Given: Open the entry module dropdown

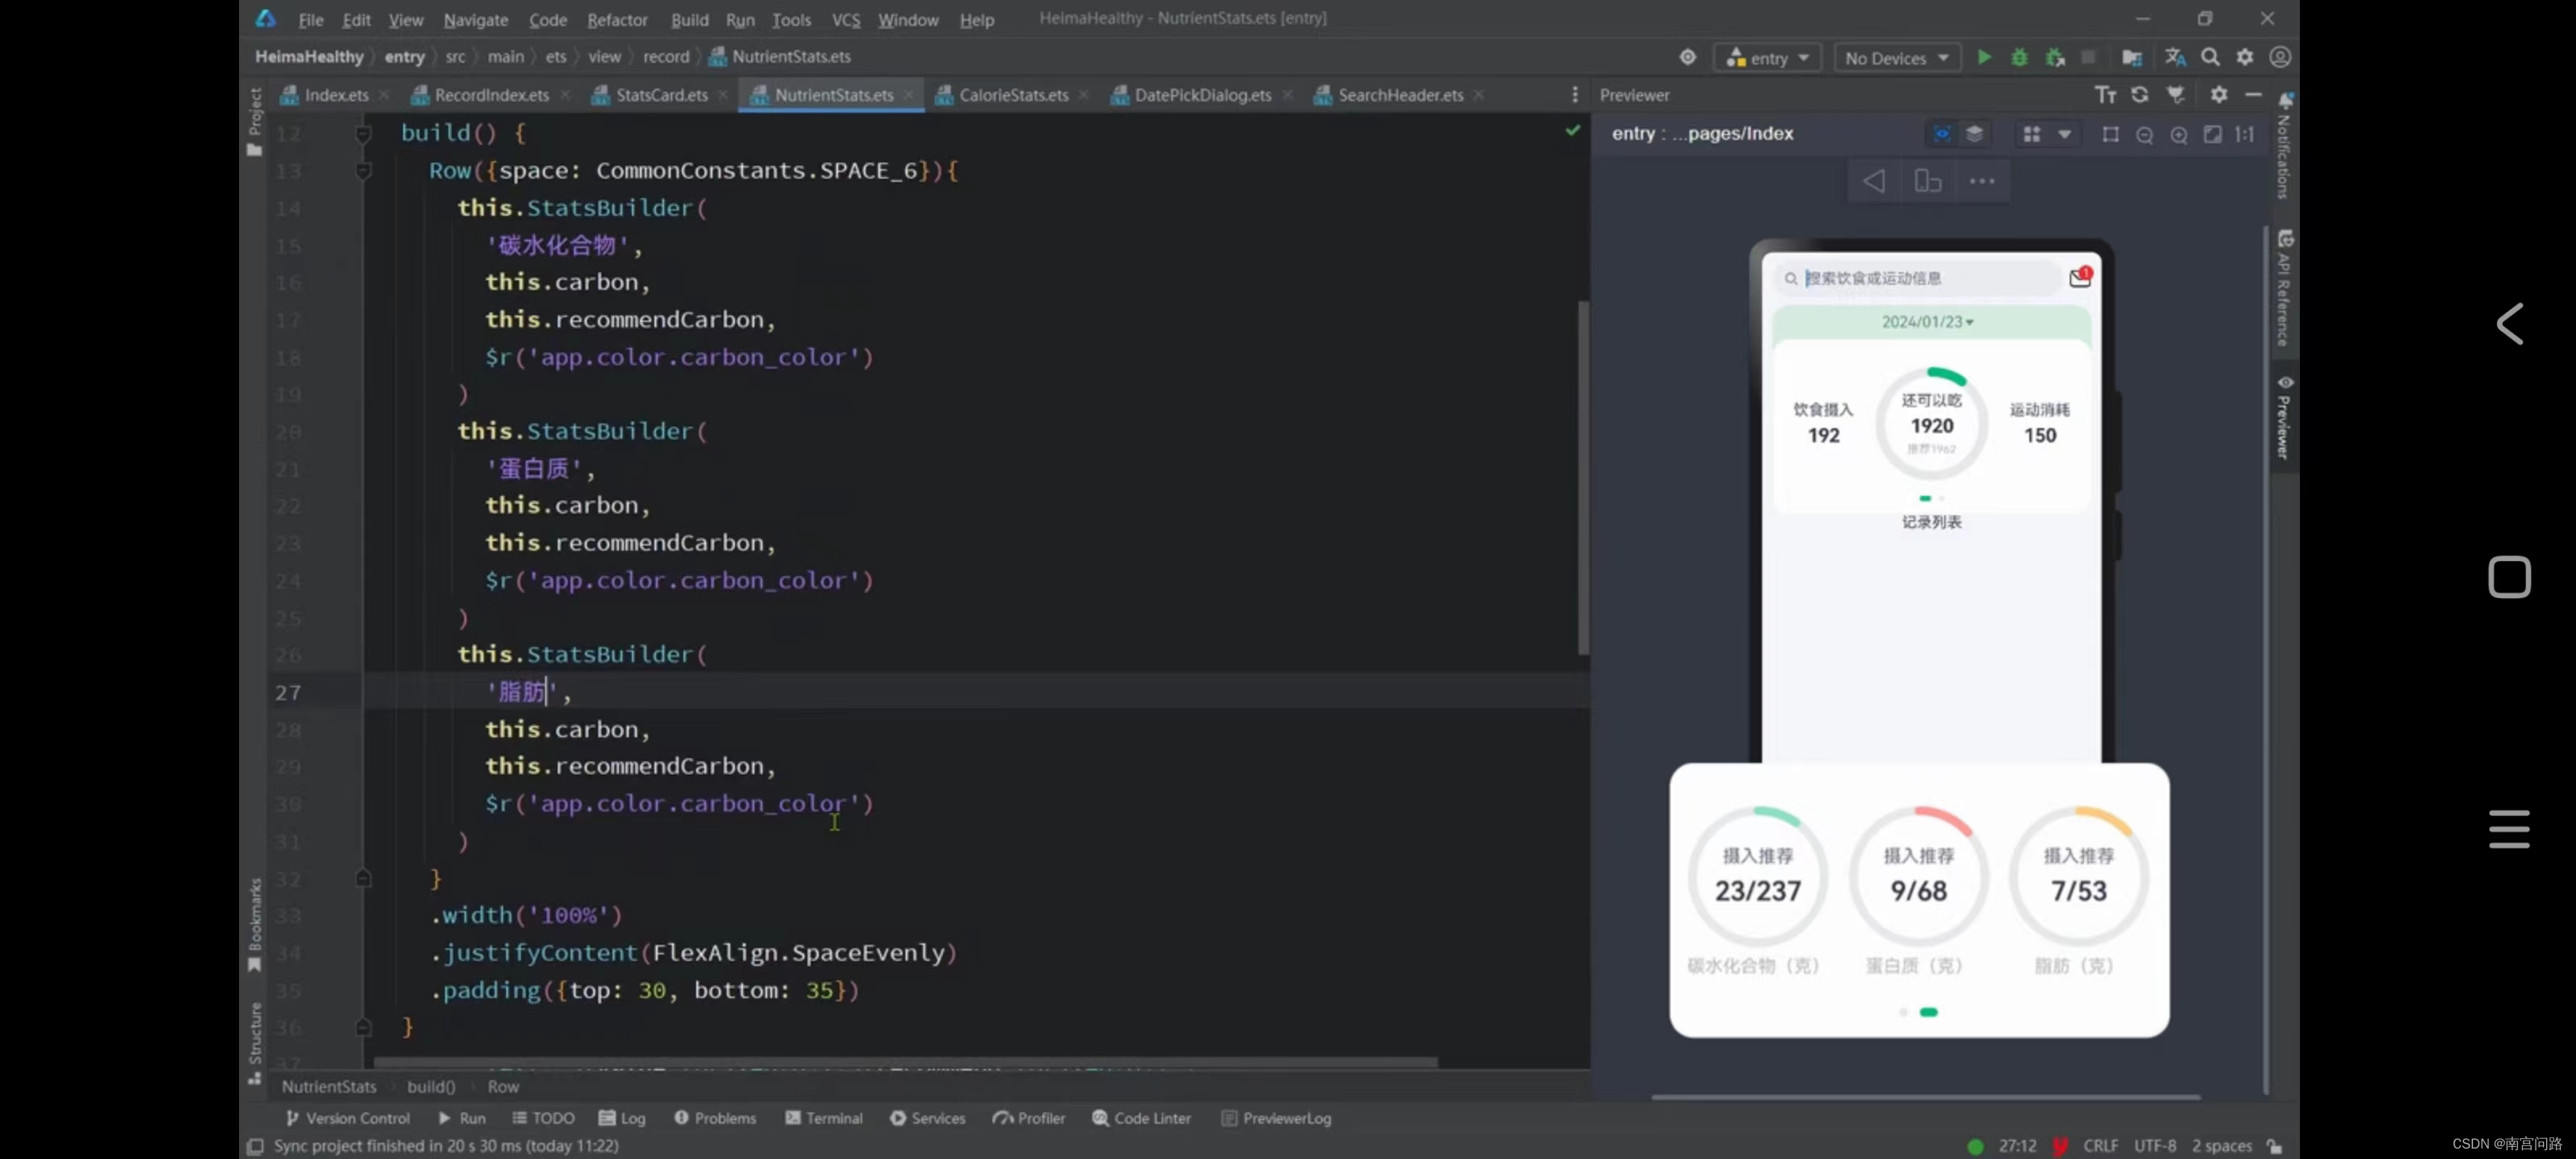Looking at the screenshot, I should point(1767,58).
